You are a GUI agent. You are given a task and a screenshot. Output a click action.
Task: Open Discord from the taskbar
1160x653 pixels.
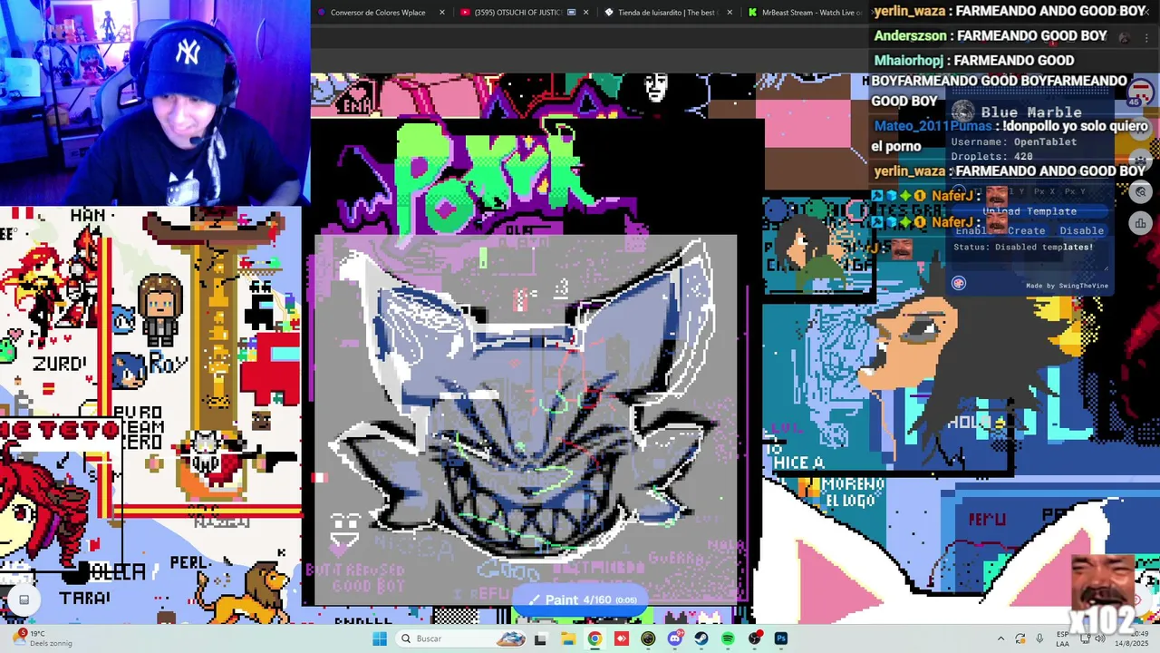(x=675, y=638)
